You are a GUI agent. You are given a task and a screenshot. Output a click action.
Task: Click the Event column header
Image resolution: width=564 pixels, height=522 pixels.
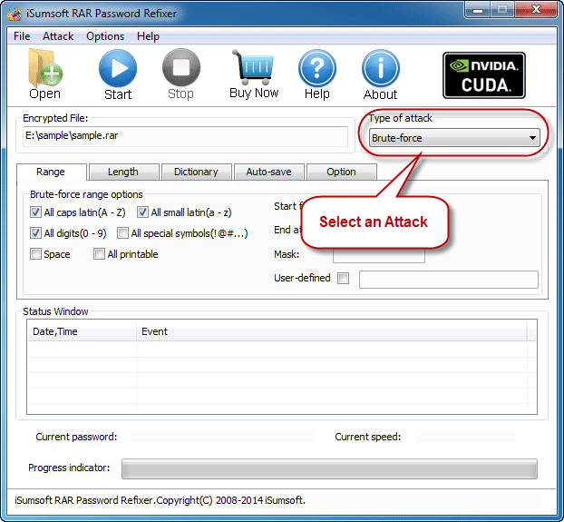332,331
